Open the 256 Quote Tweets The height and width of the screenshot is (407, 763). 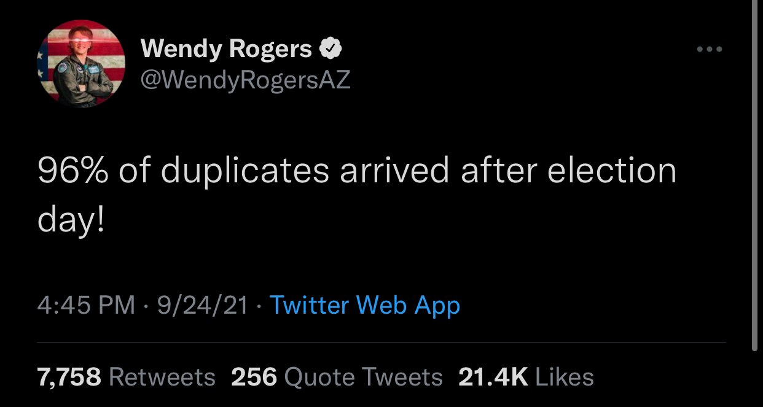[335, 376]
